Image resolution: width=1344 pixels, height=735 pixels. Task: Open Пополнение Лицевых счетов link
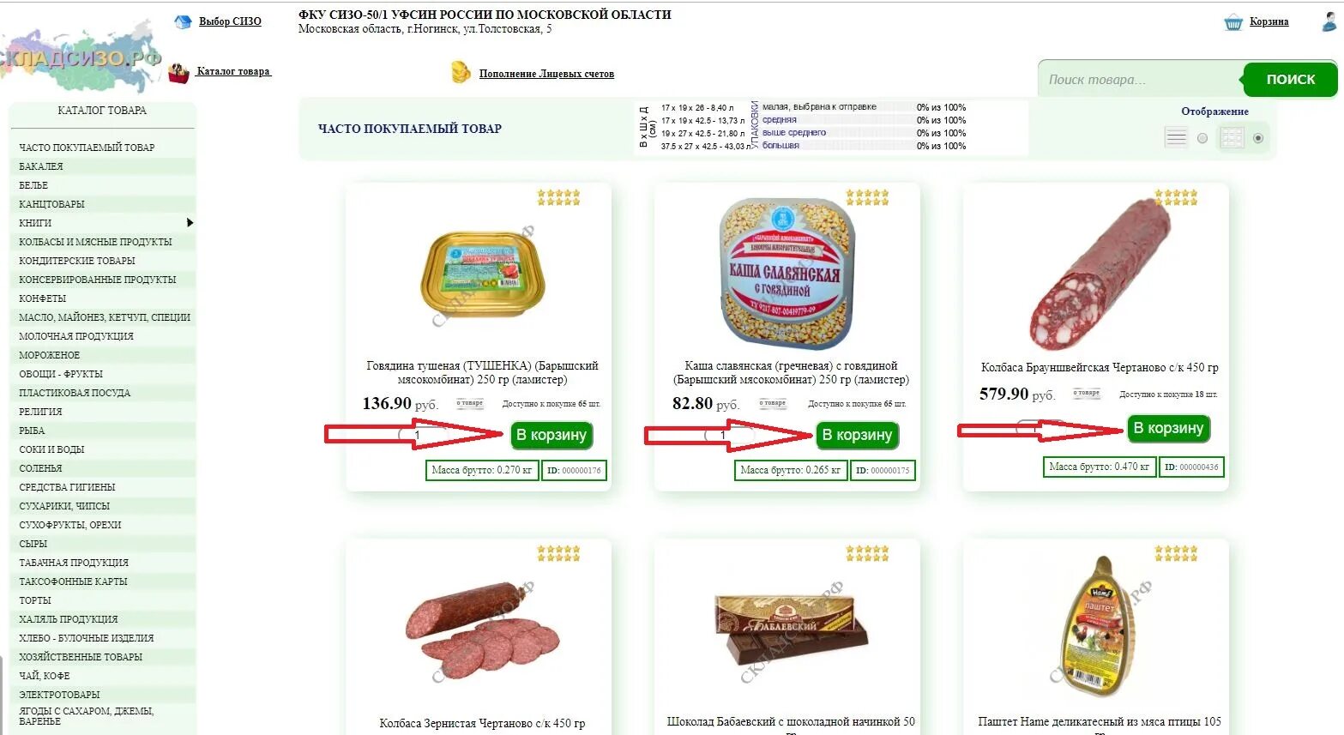[546, 74]
